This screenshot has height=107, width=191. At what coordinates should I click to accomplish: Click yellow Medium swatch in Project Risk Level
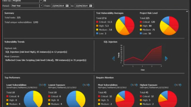coord(141,30)
